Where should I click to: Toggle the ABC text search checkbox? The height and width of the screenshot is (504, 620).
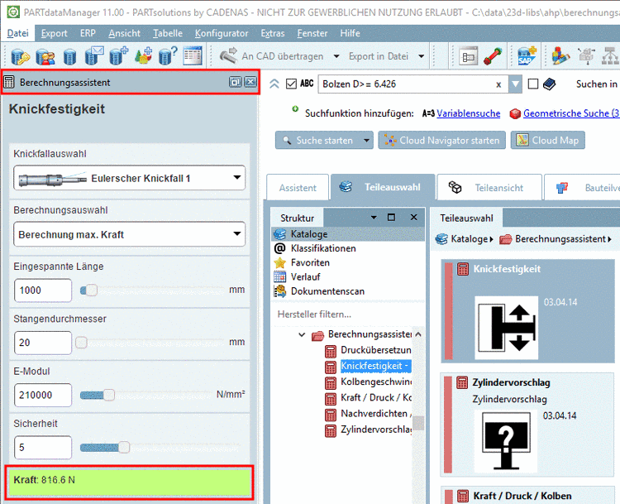tap(292, 84)
